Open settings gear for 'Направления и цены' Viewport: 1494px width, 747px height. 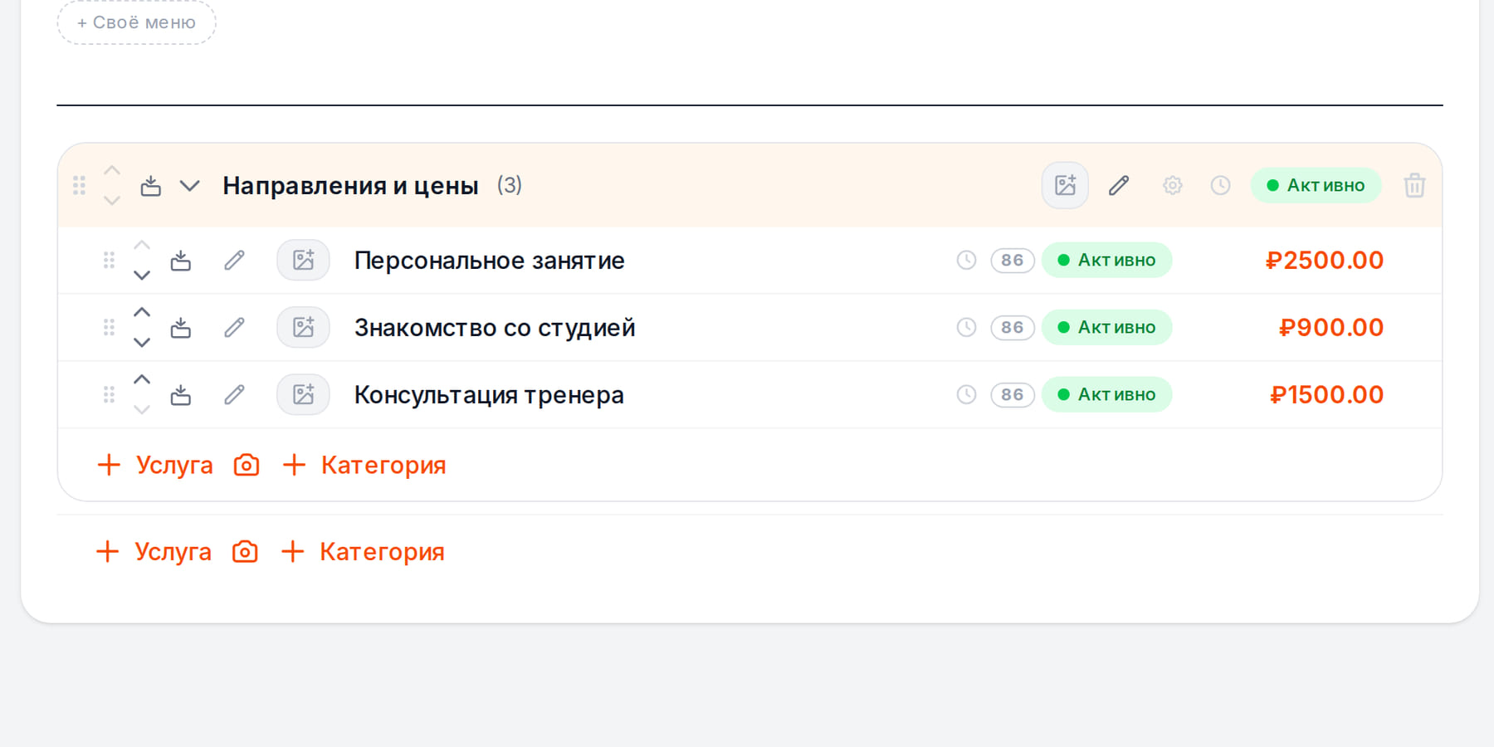click(1172, 185)
